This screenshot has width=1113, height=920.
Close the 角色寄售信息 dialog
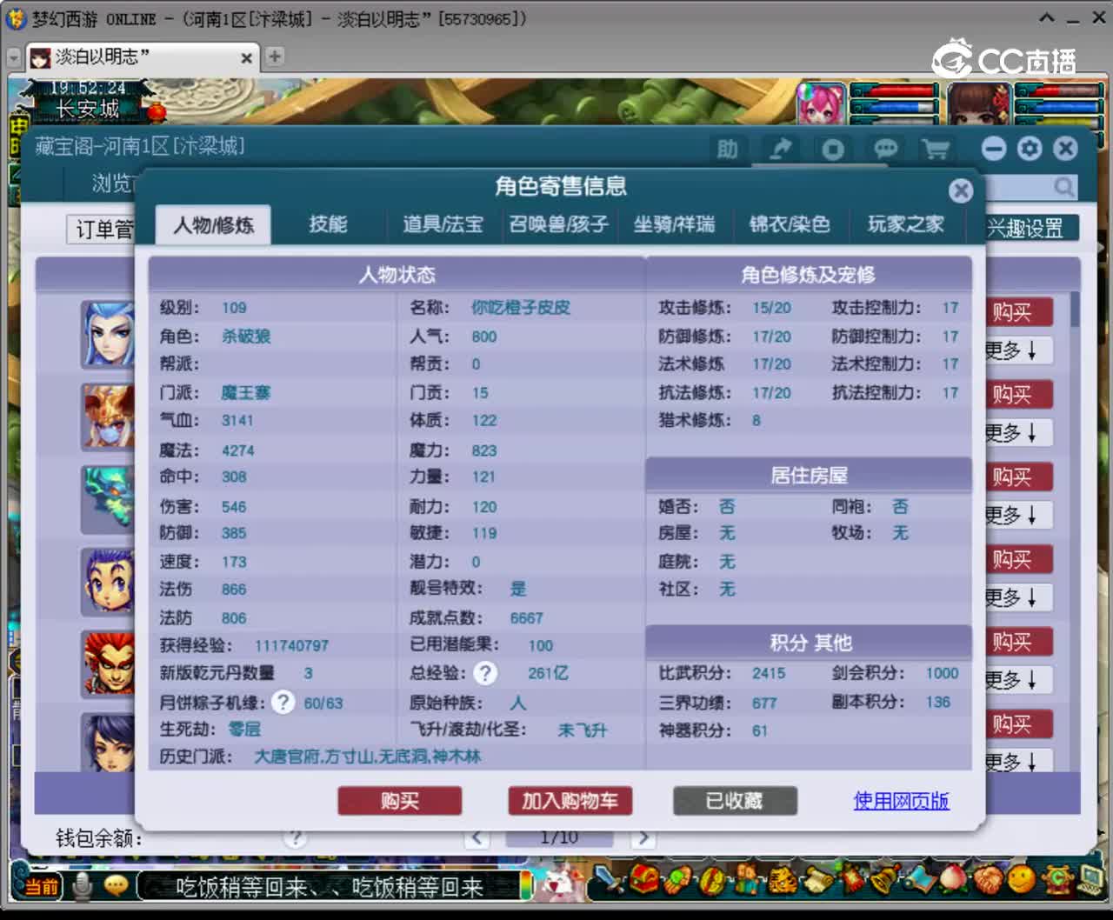[960, 190]
